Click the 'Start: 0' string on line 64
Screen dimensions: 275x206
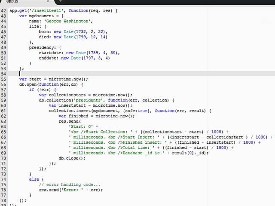tap(81, 127)
